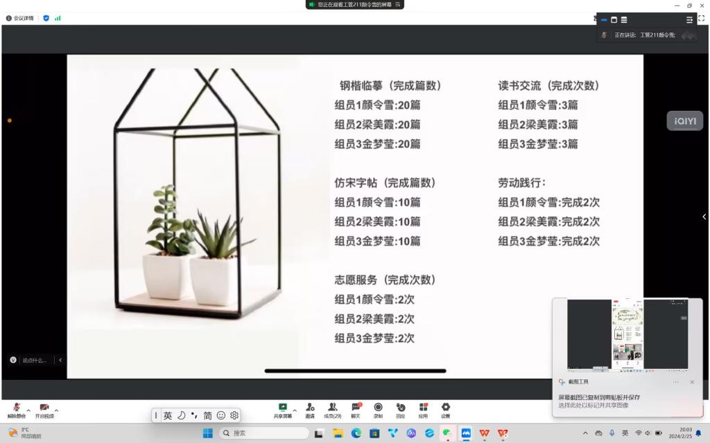This screenshot has width=710, height=443.
Task: Open 会议详情 meeting details
Action: click(x=19, y=18)
